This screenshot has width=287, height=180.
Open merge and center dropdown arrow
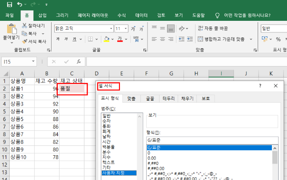251,39
